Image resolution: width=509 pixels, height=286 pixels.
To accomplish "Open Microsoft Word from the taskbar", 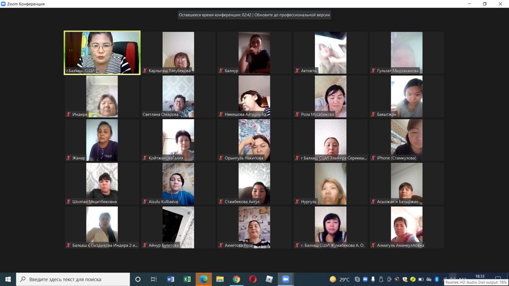I will (x=170, y=279).
